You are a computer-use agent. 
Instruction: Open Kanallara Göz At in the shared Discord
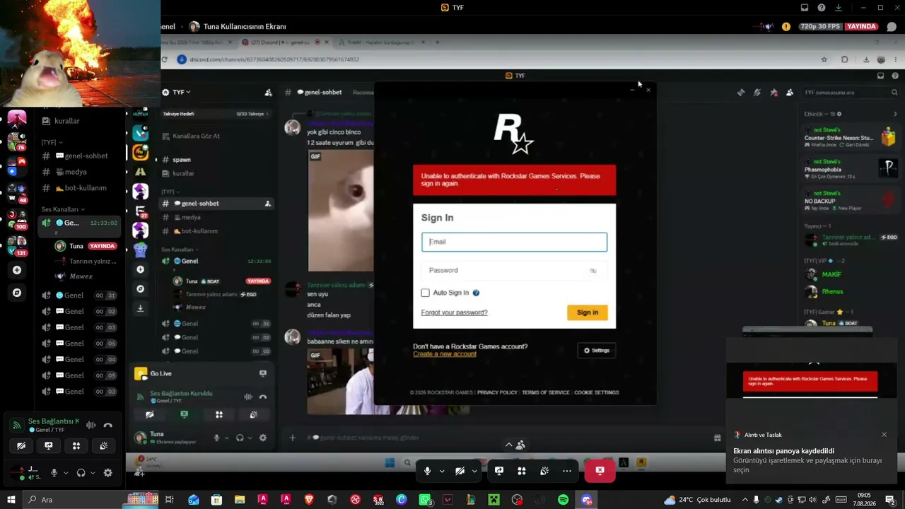click(x=196, y=136)
